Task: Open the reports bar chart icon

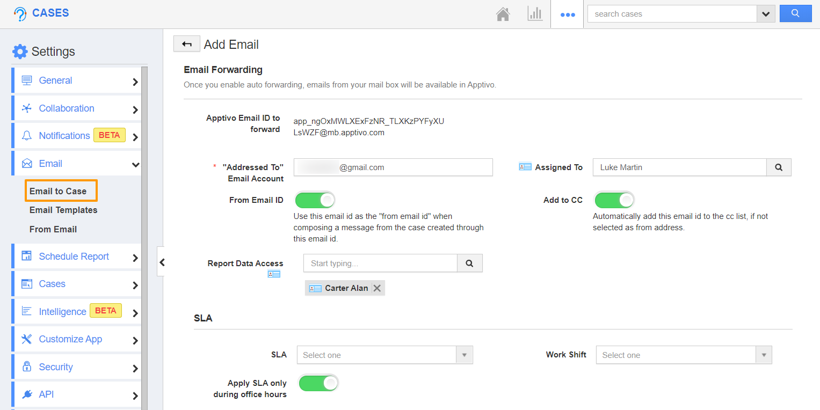Action: click(x=535, y=14)
